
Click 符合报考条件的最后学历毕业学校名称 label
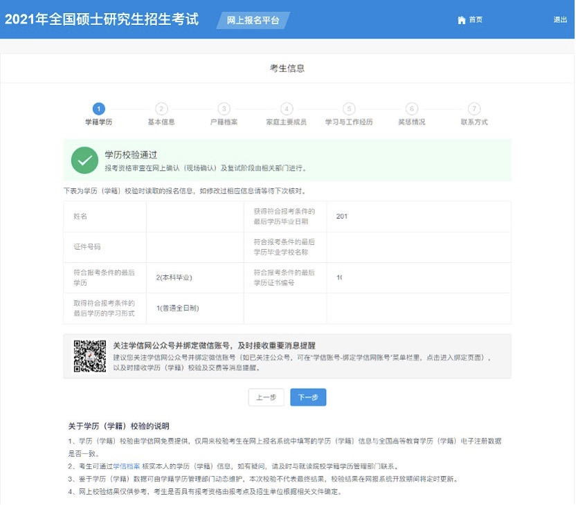point(285,247)
